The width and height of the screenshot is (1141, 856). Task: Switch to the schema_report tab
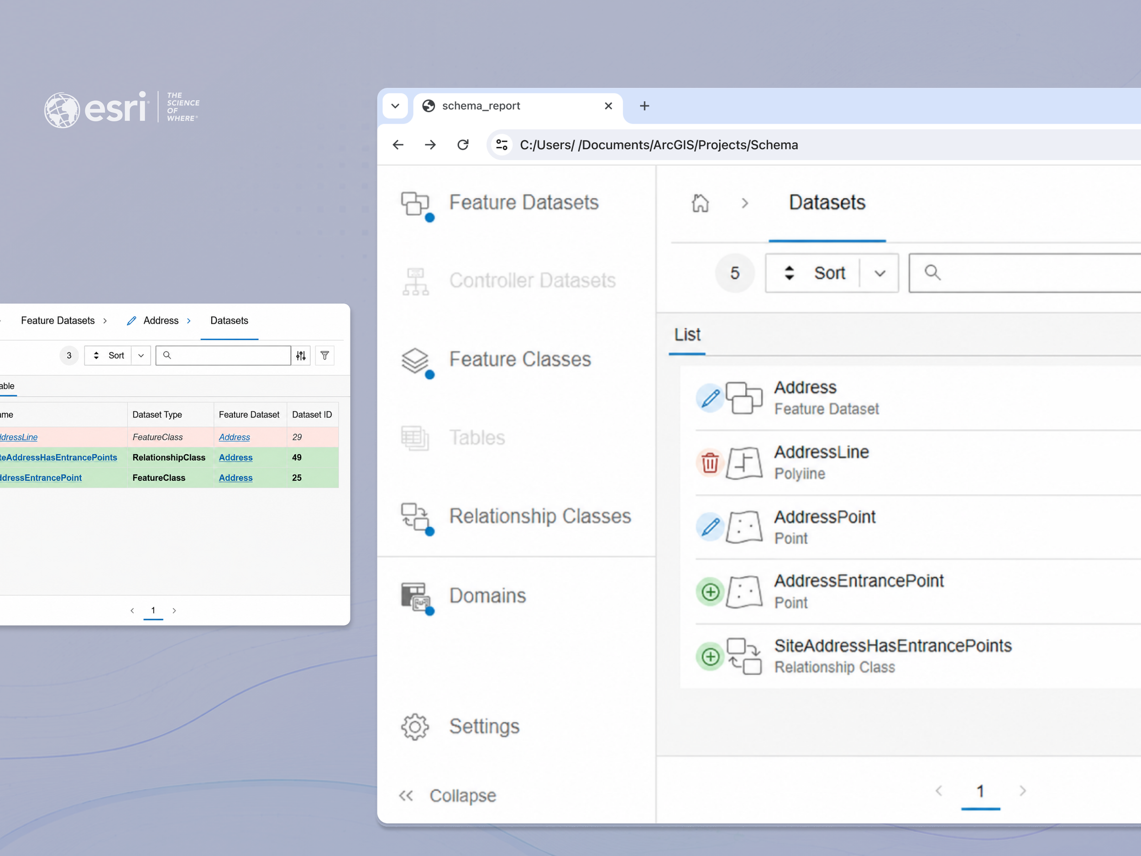point(518,106)
